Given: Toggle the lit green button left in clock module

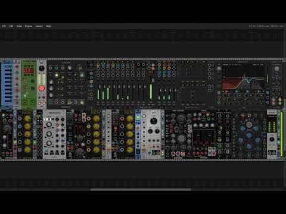Looking at the screenshot, I should click(x=57, y=75).
